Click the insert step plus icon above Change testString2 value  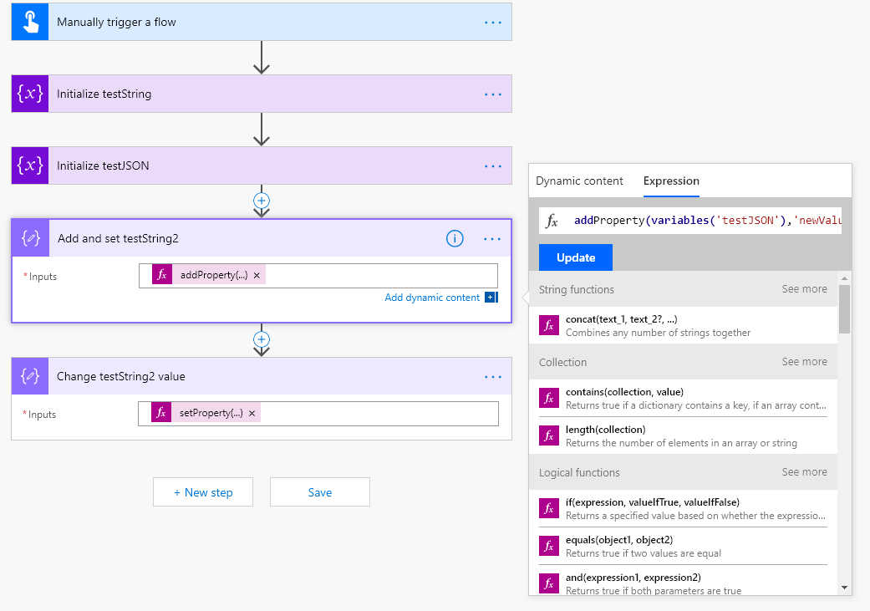click(x=262, y=339)
